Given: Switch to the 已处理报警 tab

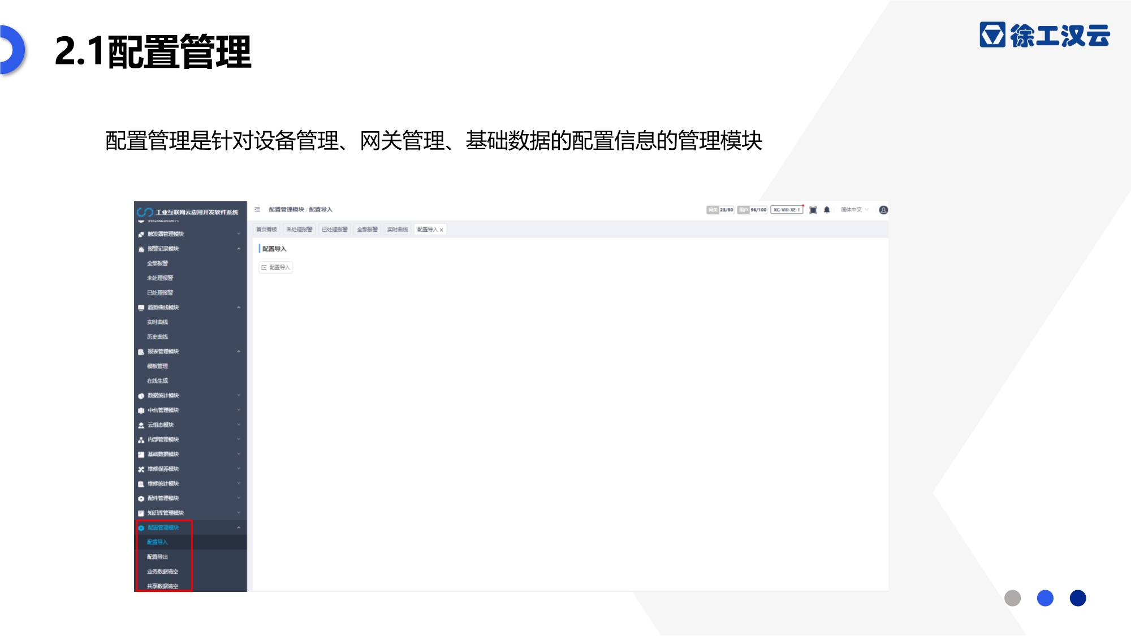Looking at the screenshot, I should (x=335, y=230).
